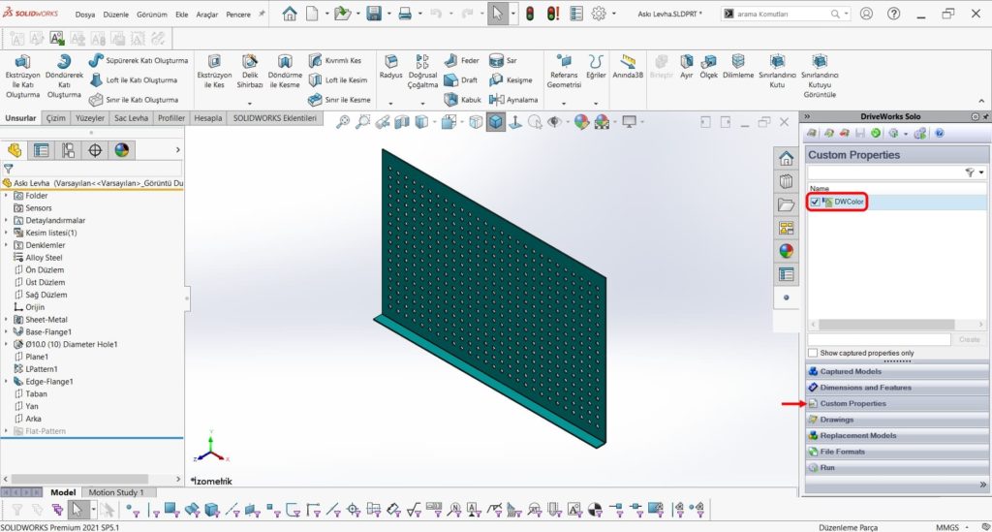Choose Loft ile Katı Oluşturma tool
This screenshot has height=532, width=992.
[x=134, y=80]
